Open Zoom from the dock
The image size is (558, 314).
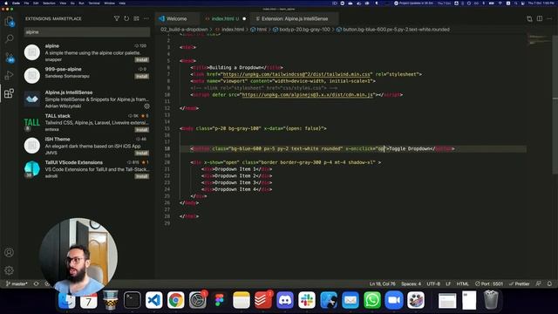click(394, 300)
